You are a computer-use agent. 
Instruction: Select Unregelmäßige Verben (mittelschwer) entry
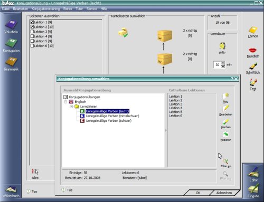coord(112,116)
